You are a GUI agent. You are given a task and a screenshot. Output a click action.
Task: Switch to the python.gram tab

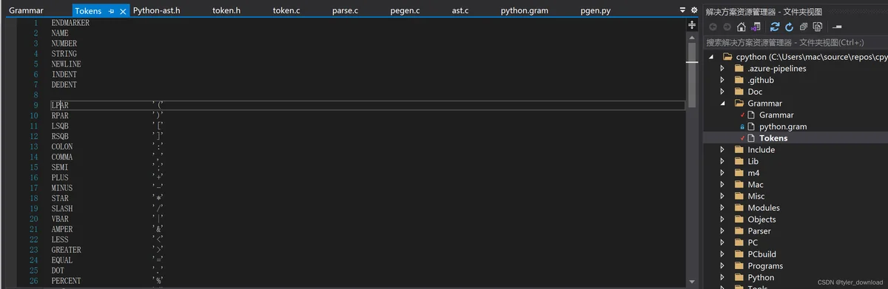pyautogui.click(x=524, y=11)
